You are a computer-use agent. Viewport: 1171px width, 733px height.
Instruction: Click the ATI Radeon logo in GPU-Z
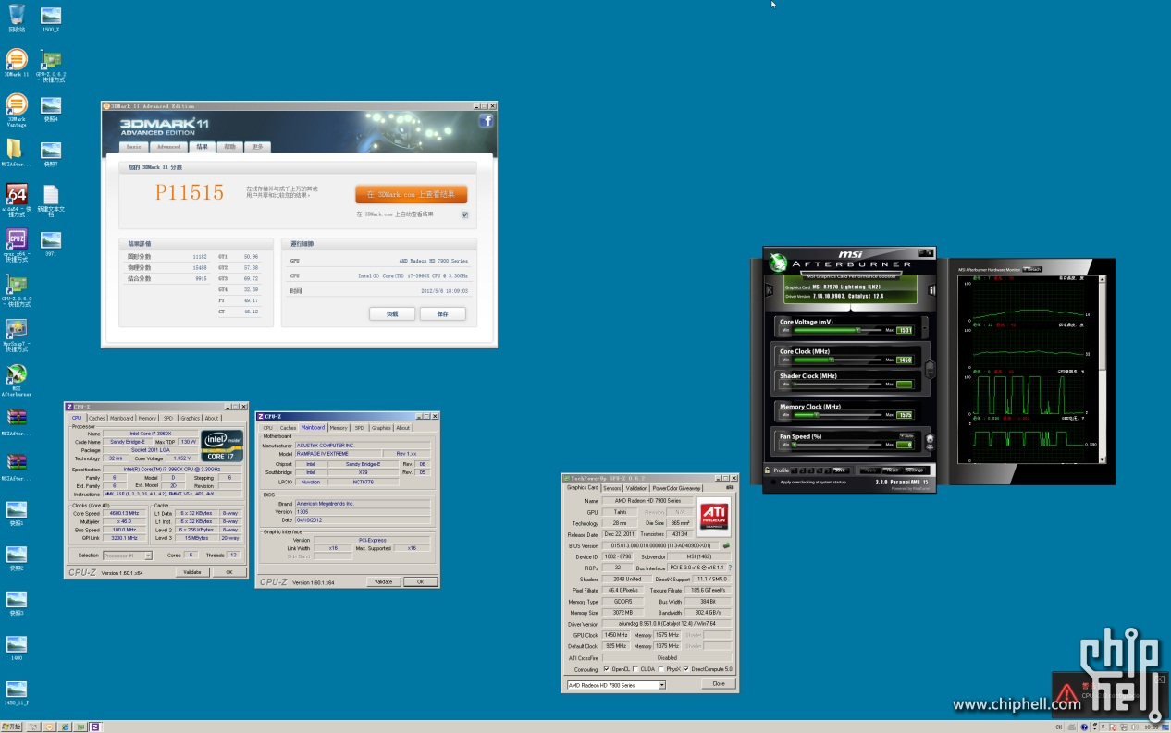pyautogui.click(x=712, y=516)
